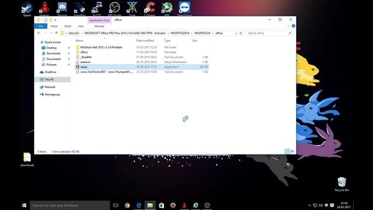Click the Search office input box

pos(269,33)
